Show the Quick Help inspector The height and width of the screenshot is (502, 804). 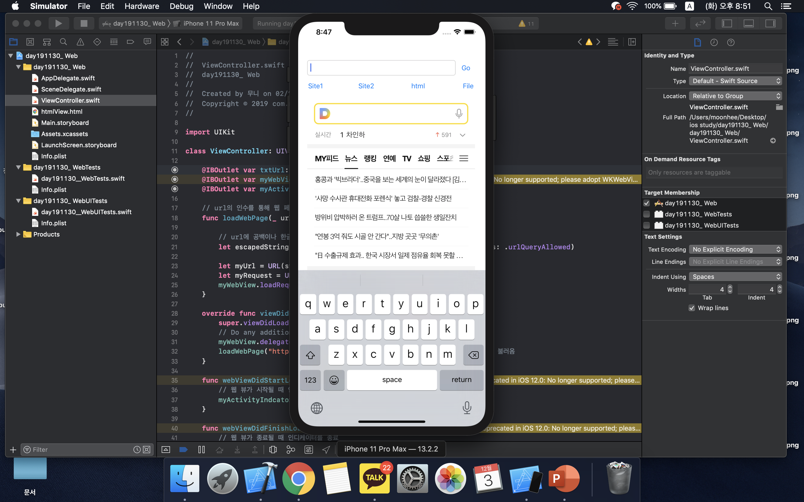[731, 42]
